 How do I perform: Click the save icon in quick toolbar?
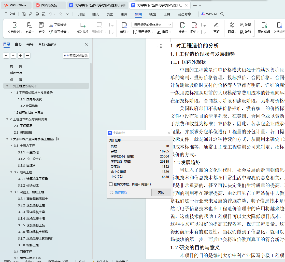click(24, 14)
